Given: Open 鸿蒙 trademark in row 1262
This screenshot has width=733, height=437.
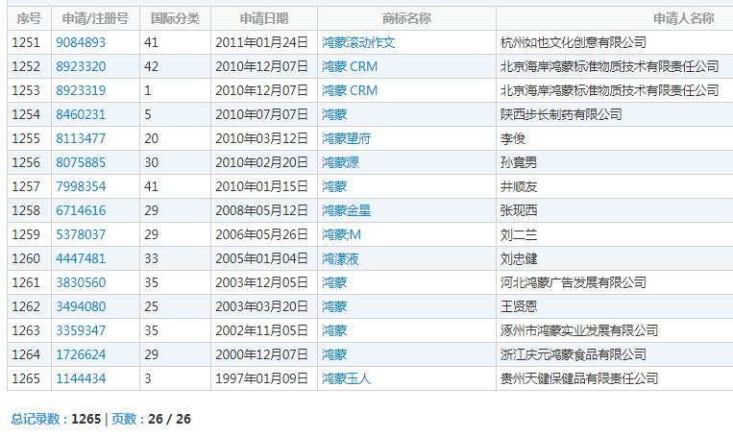Looking at the screenshot, I should pyautogui.click(x=334, y=306).
